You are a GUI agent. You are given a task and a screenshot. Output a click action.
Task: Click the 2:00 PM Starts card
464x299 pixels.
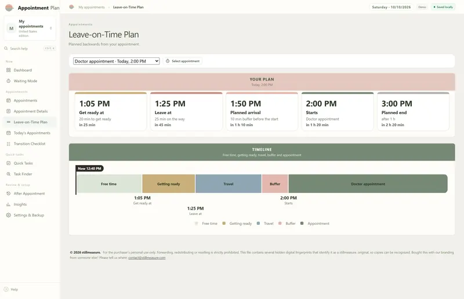(x=338, y=111)
